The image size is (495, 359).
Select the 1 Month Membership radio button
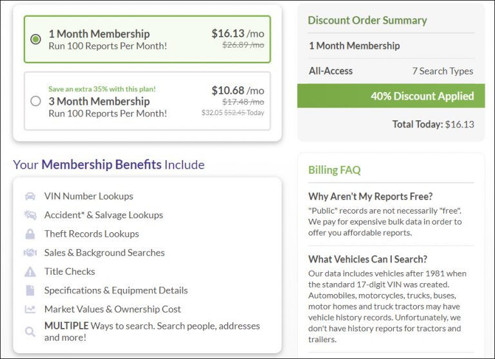[35, 39]
